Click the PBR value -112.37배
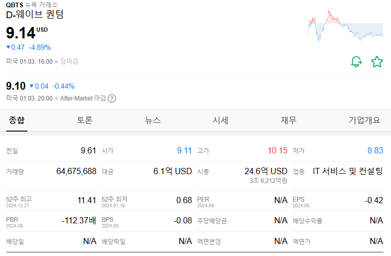The image size is (391, 256). point(79,220)
